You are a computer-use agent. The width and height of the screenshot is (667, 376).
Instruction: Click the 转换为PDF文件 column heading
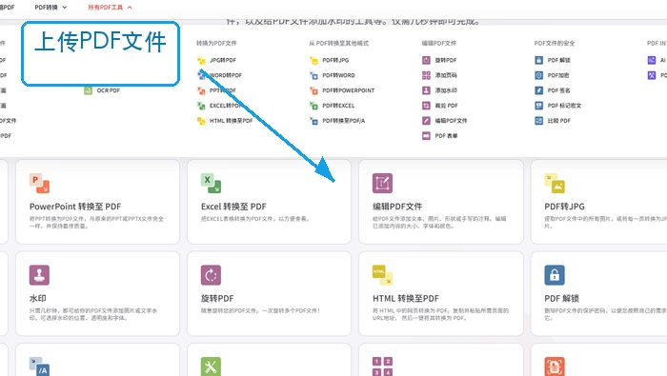pos(216,44)
